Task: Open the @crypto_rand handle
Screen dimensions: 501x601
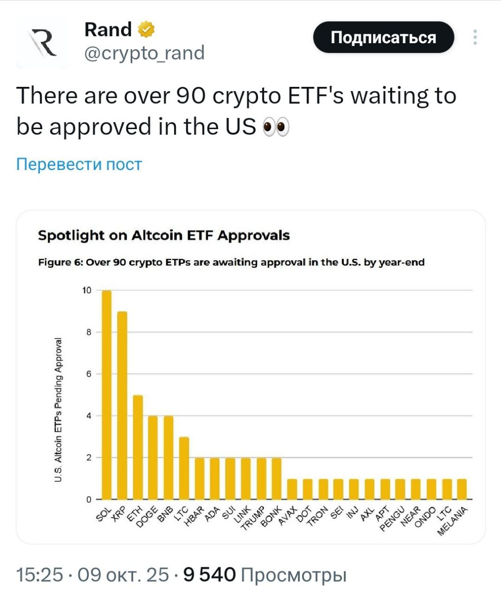Action: pyautogui.click(x=144, y=53)
